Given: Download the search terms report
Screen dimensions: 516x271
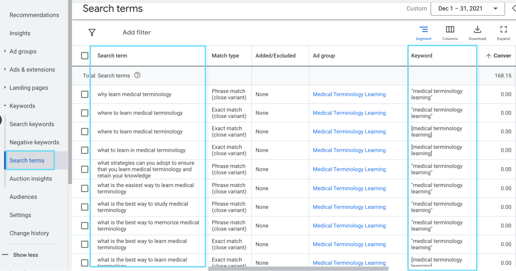Looking at the screenshot, I should pyautogui.click(x=477, y=33).
